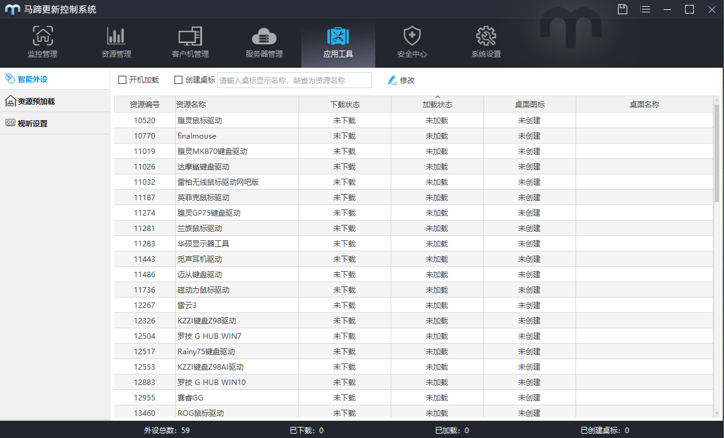
Task: Click the 马蹄 logo icon in title bar
Action: coord(12,9)
